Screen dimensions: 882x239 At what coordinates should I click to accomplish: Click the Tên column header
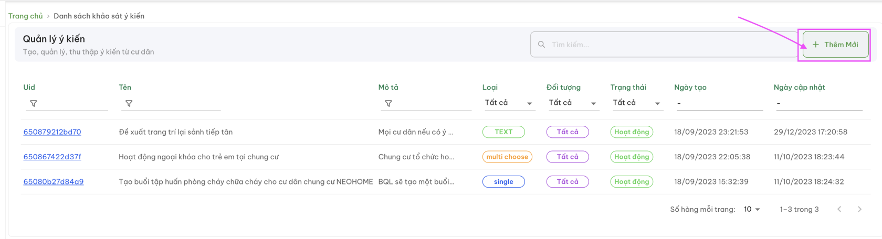pos(125,88)
